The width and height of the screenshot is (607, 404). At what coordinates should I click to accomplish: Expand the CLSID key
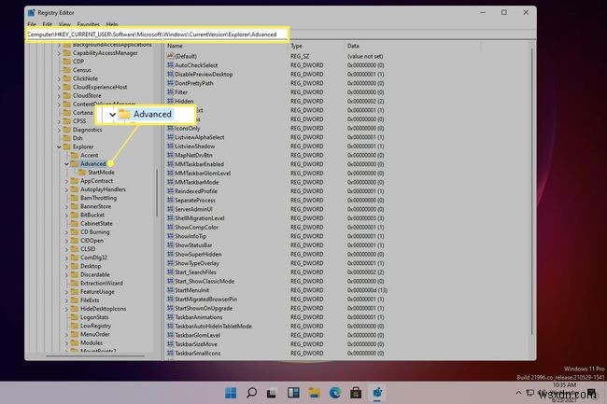66,249
